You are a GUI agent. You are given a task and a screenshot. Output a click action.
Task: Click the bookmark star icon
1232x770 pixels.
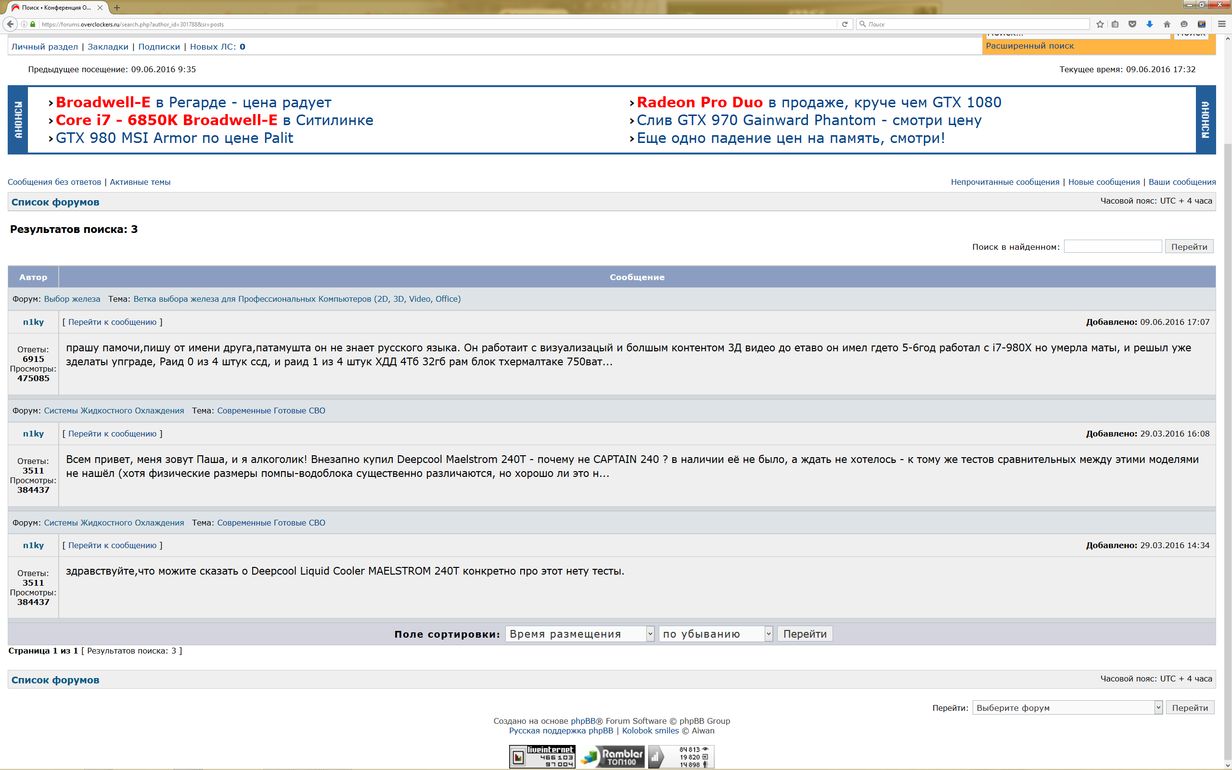1100,24
